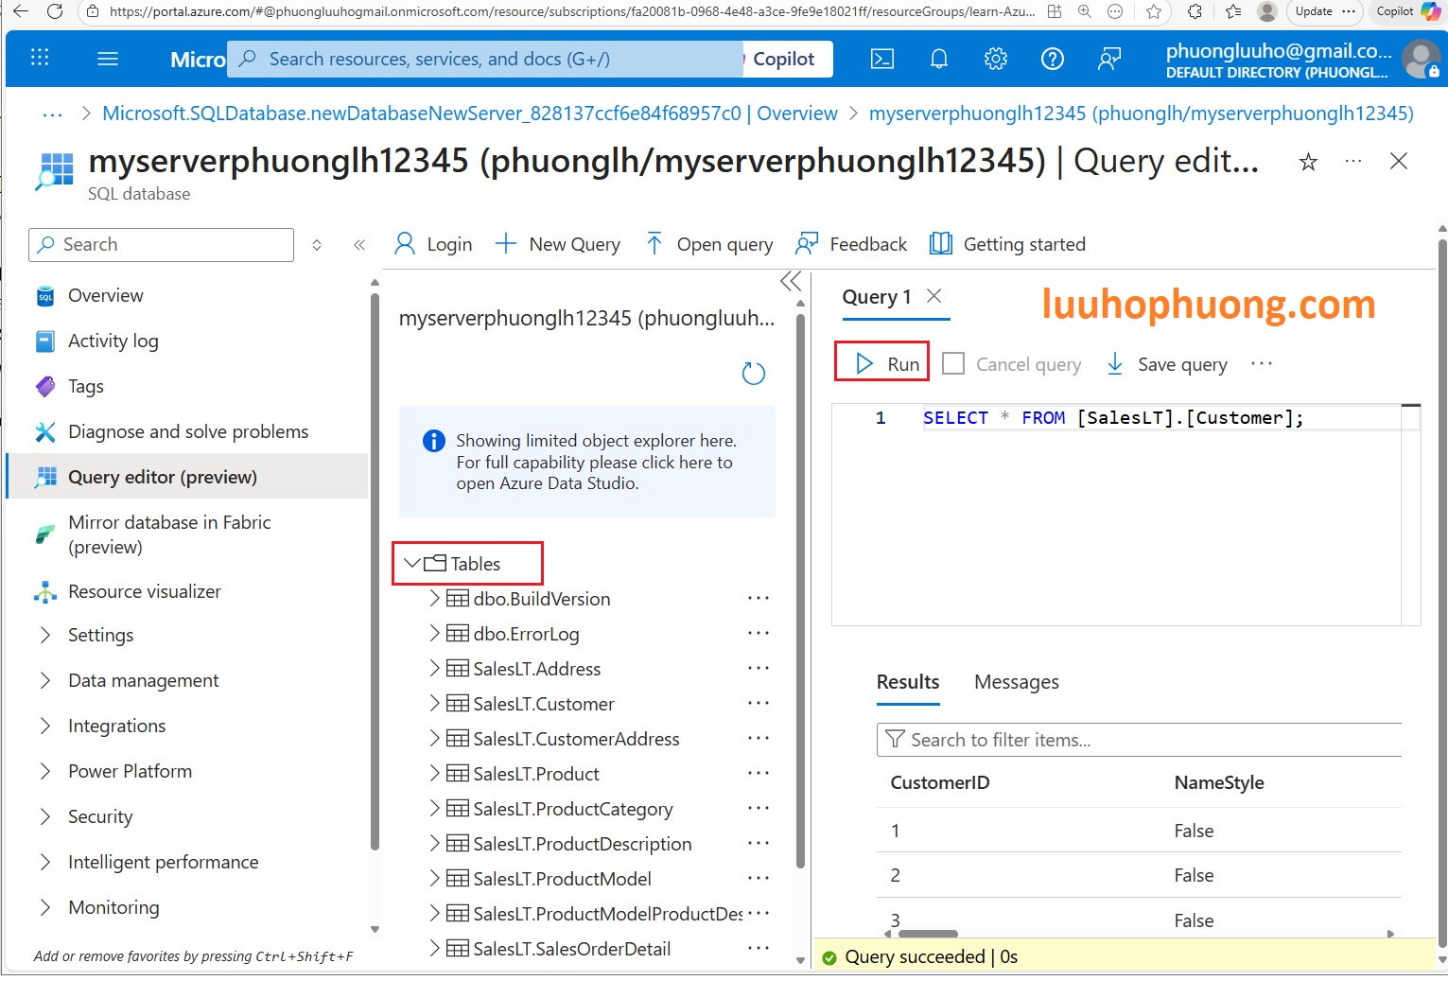Add database to favorites with star
This screenshot has width=1448, height=981.
(x=1308, y=162)
